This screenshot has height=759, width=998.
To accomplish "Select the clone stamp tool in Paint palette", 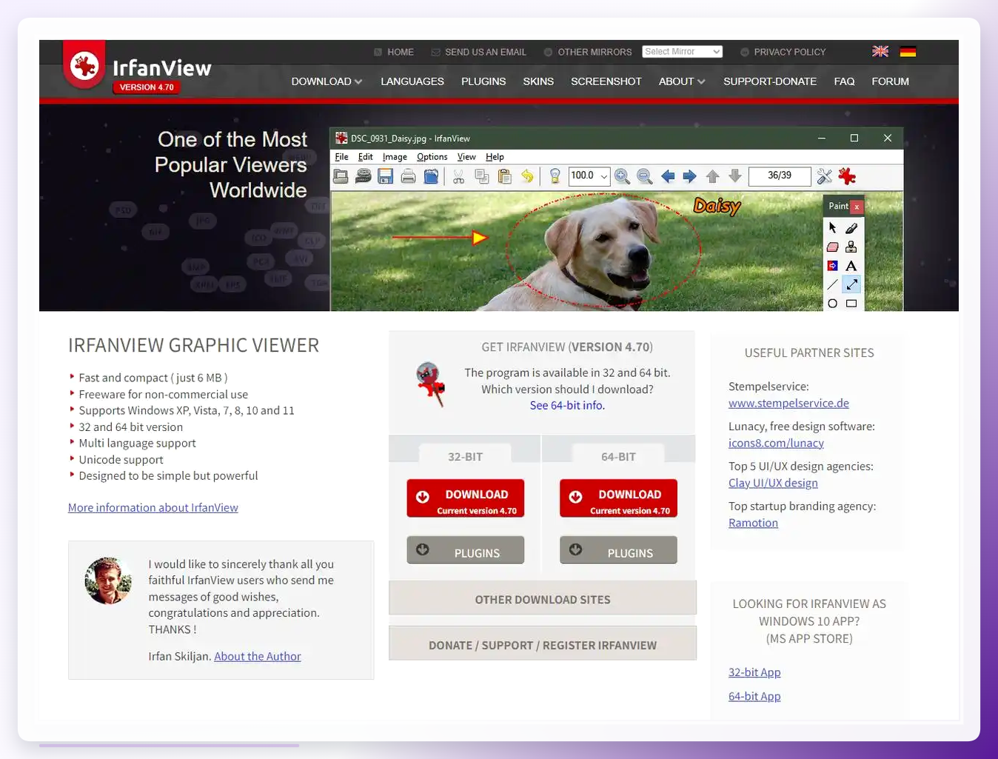I will pos(851,247).
